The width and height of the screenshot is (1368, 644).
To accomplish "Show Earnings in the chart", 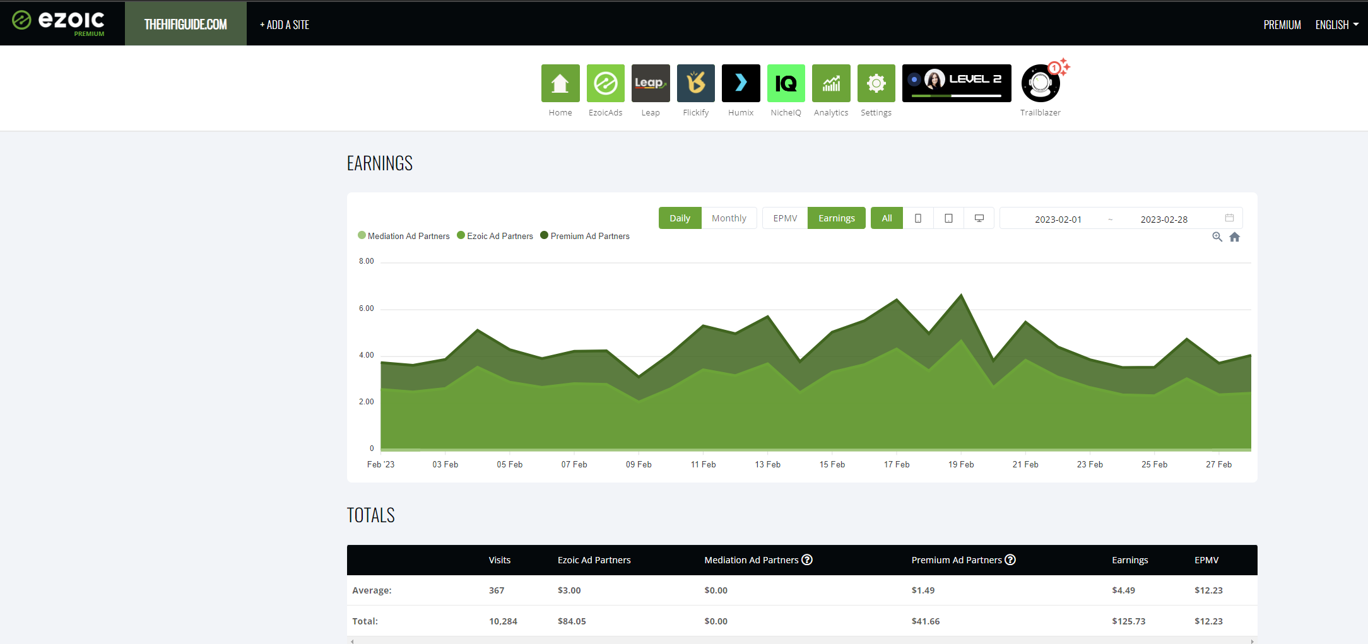I will tap(837, 218).
